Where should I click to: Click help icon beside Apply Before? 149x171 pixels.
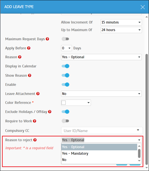click(x=29, y=48)
